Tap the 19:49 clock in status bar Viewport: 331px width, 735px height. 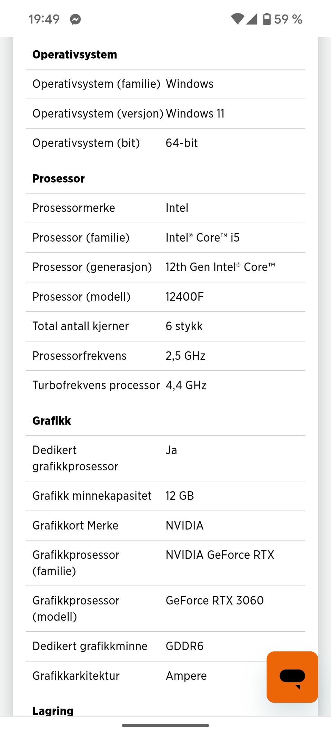click(x=44, y=19)
